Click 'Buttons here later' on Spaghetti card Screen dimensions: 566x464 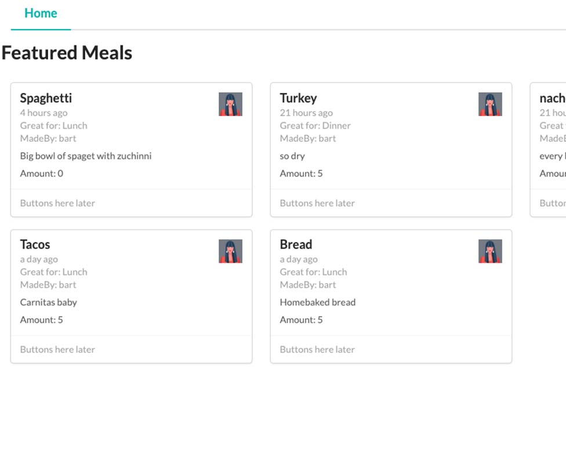57,204
